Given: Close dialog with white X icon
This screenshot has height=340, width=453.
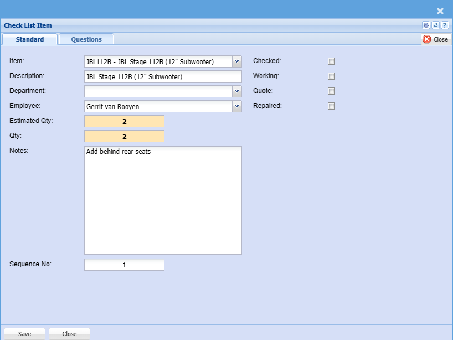Looking at the screenshot, I should tap(440, 11).
